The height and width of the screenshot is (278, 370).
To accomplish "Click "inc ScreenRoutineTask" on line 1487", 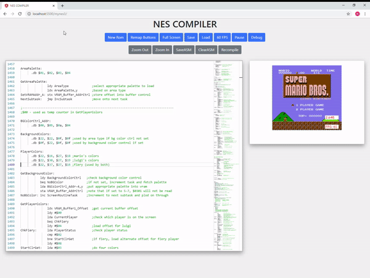I will 59,195.
